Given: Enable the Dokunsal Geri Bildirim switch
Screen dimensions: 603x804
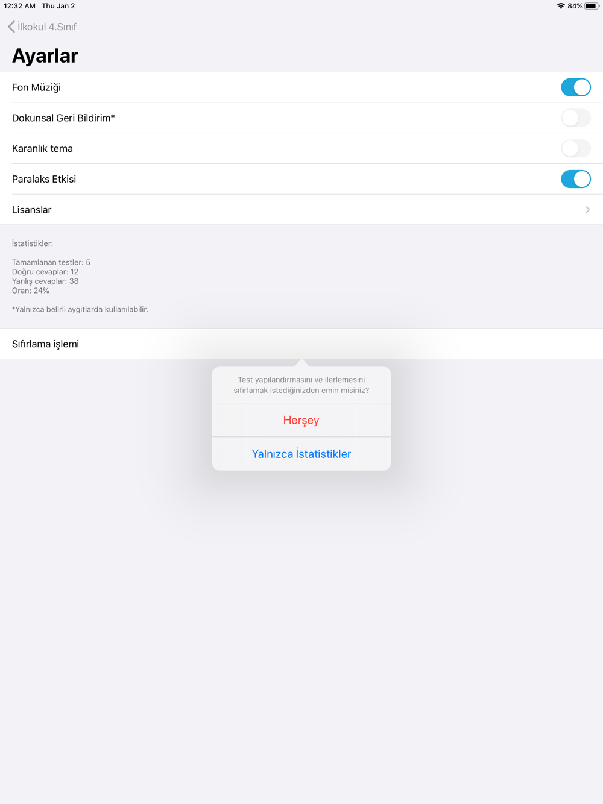Looking at the screenshot, I should [x=575, y=118].
